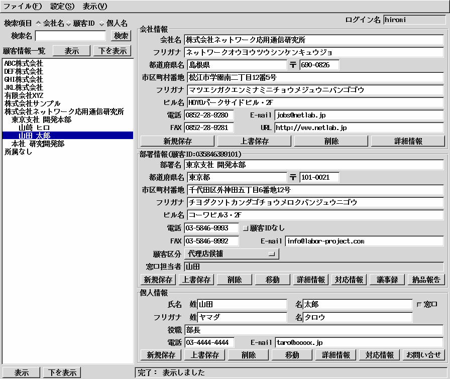Image resolution: width=450 pixels, height=379 pixels.
Task: Click the personal 電話 field 03-4444-4444
Action: click(x=209, y=342)
